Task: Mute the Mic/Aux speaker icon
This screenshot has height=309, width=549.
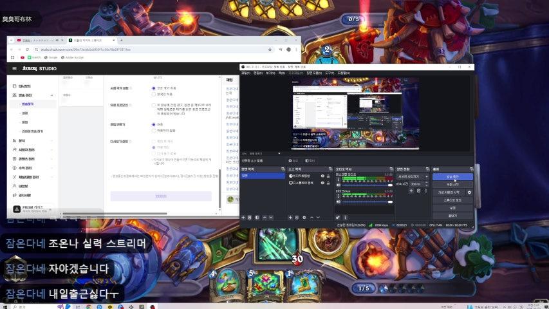Action: coord(339,201)
